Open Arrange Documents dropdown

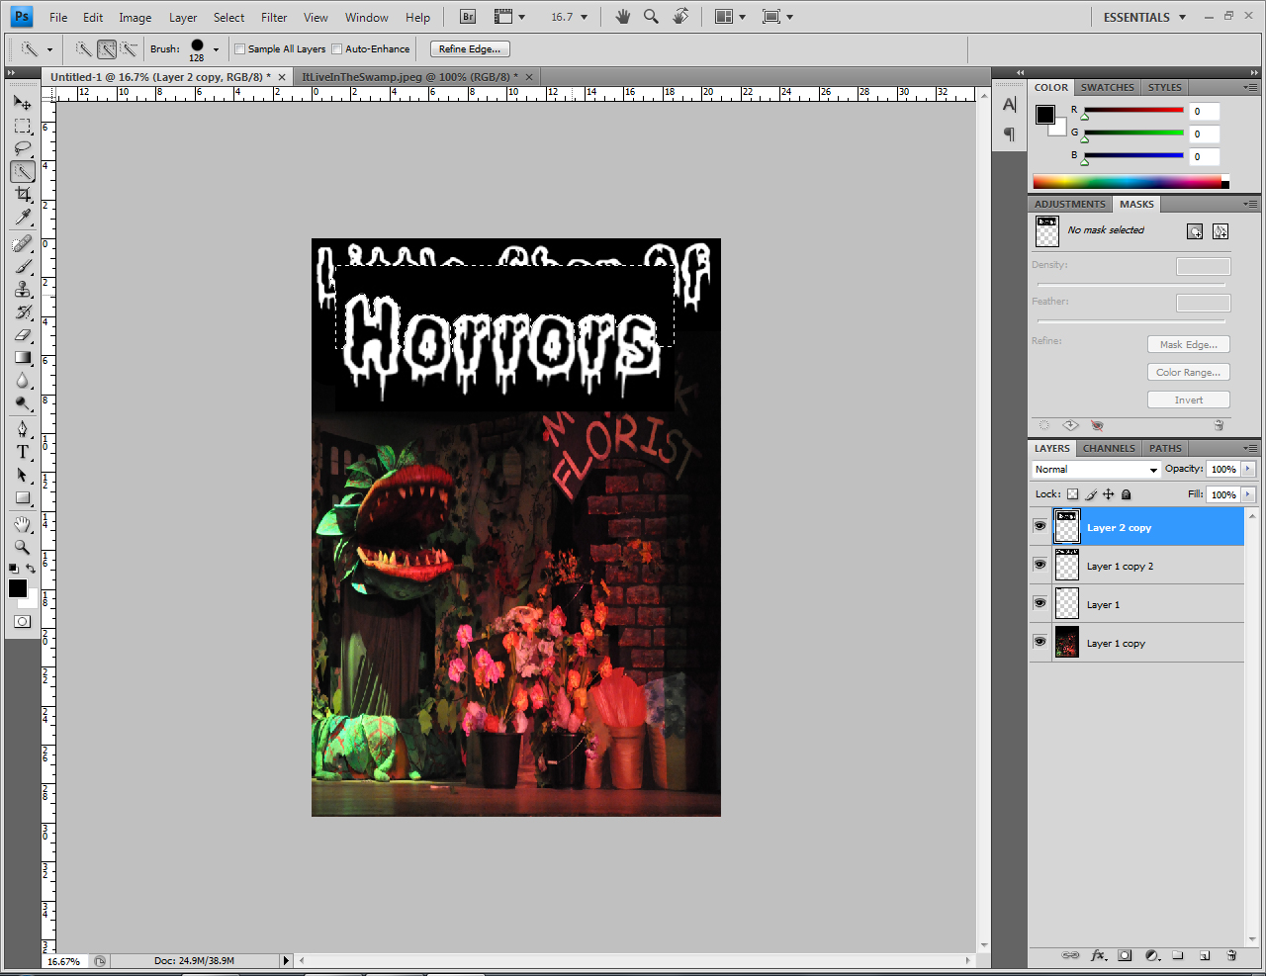point(730,17)
